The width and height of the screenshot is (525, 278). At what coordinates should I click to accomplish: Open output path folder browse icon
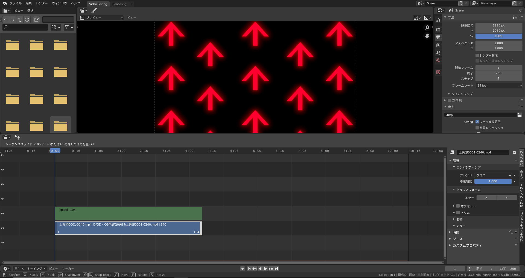click(x=520, y=115)
